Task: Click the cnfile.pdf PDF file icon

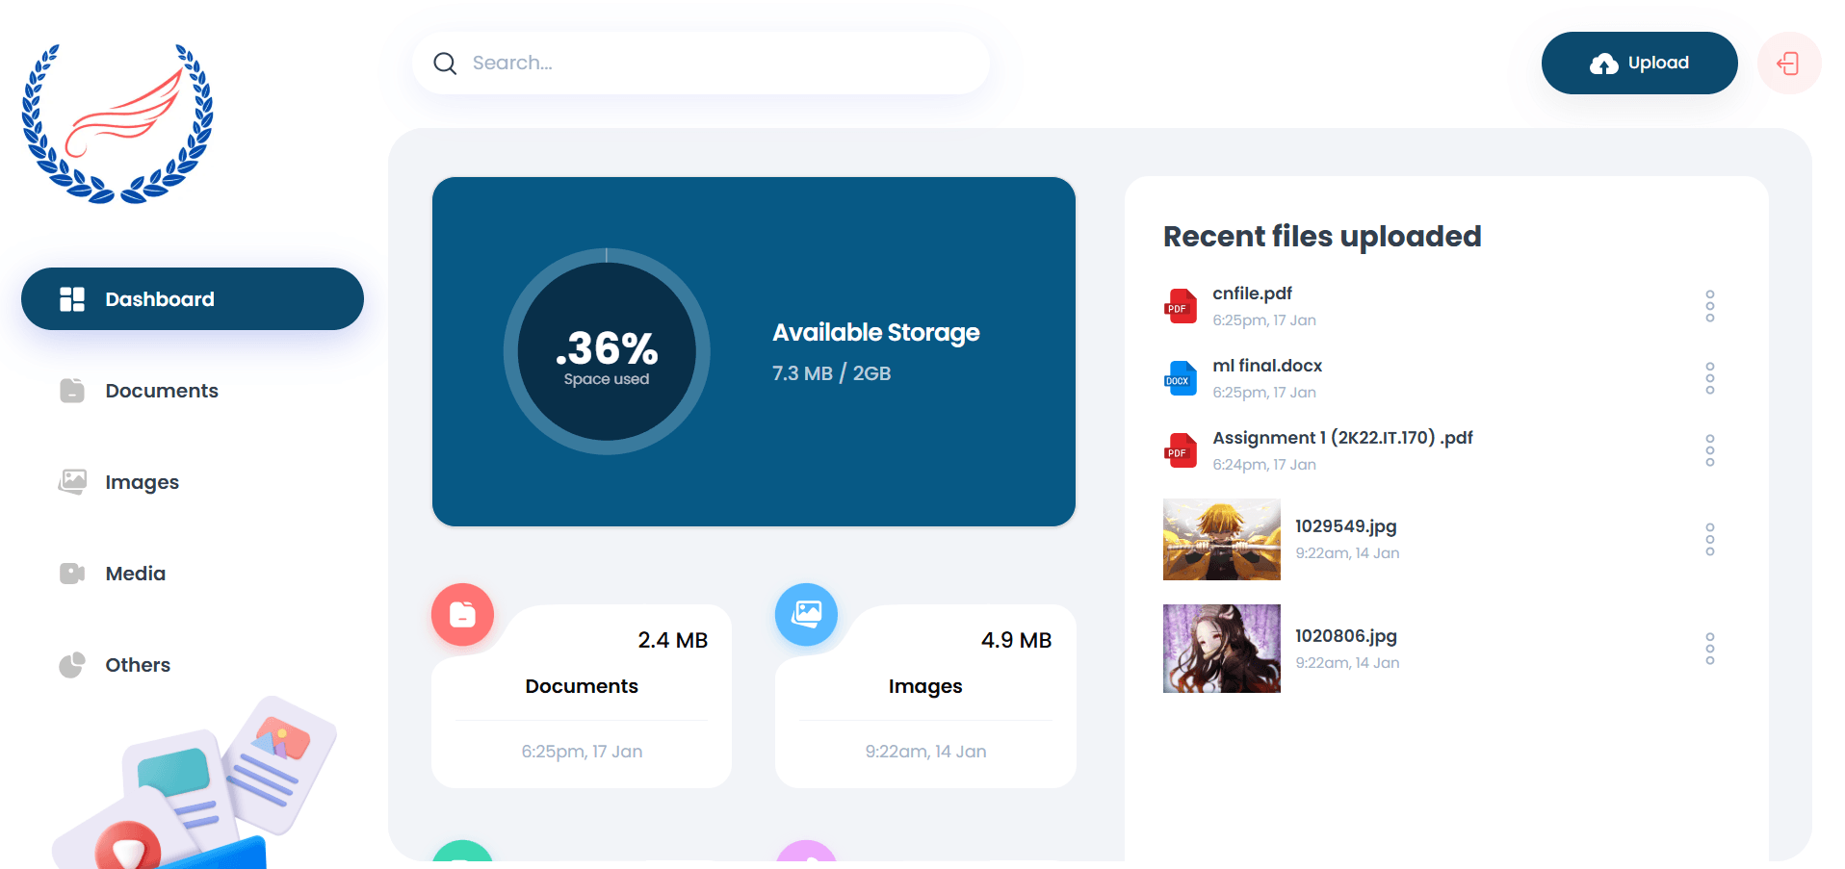Action: (x=1180, y=307)
